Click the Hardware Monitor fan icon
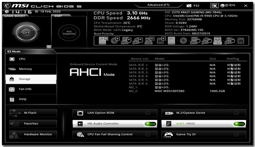This screenshot has width=255, height=147. [14, 135]
